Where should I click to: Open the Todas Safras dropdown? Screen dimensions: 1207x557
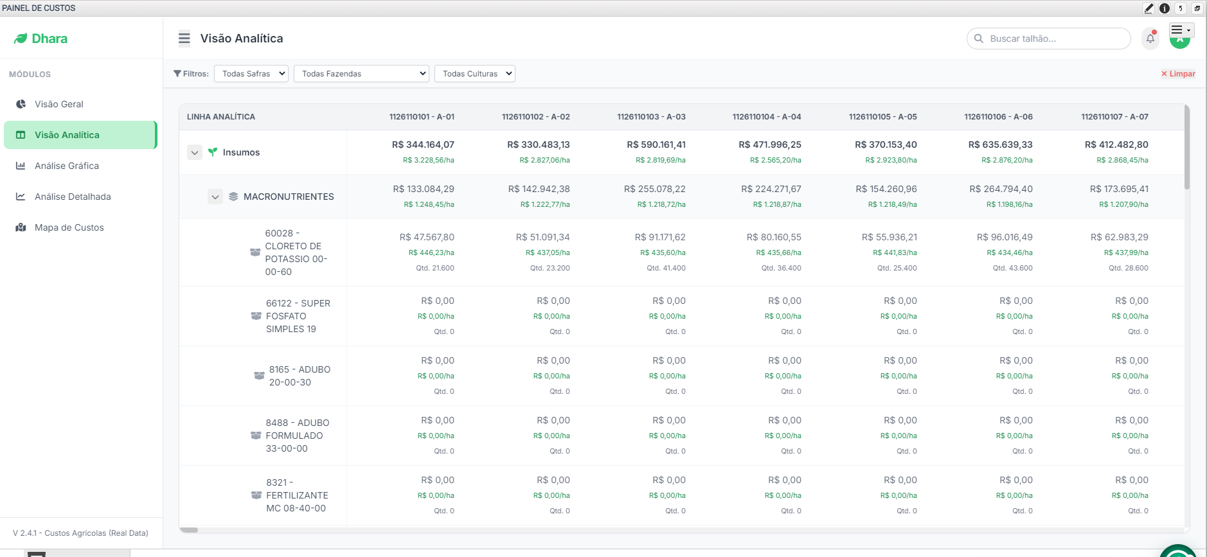click(251, 74)
